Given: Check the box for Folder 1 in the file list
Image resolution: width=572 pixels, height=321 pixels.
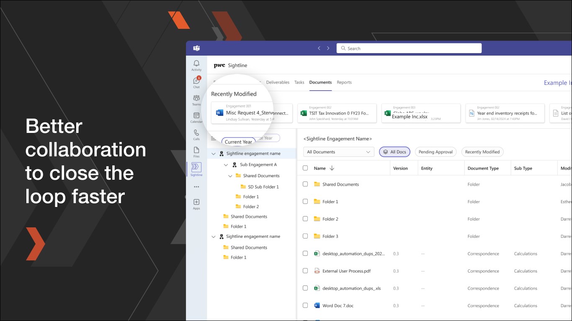Looking at the screenshot, I should [x=305, y=201].
